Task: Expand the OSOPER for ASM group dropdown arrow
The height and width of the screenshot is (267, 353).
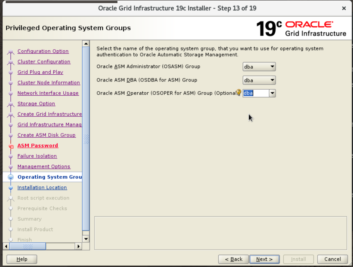Action: [272, 93]
